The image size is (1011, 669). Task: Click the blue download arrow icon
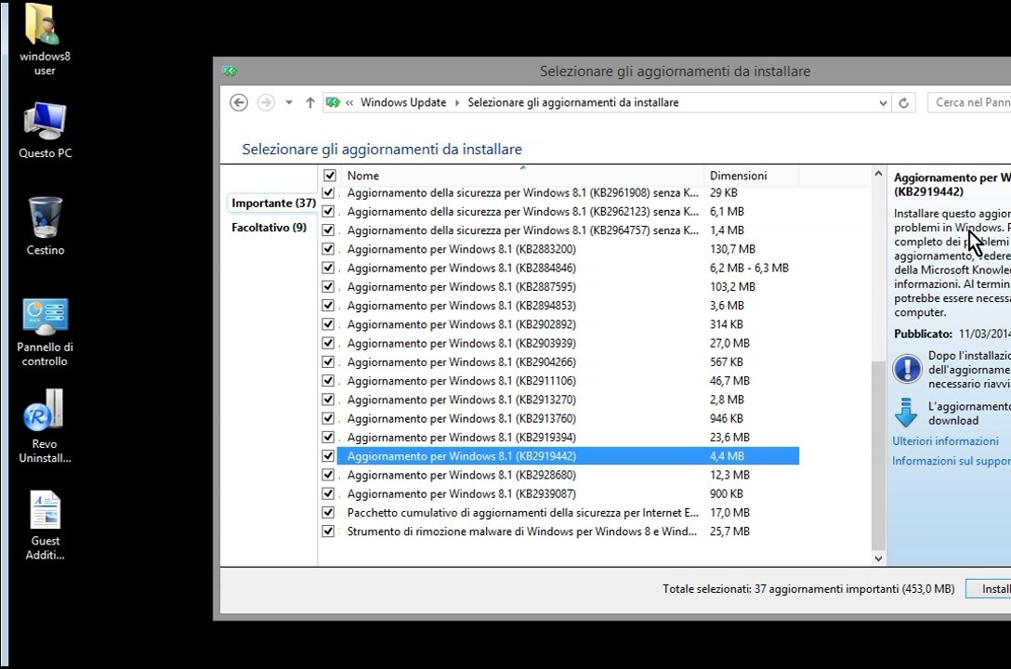tap(906, 413)
